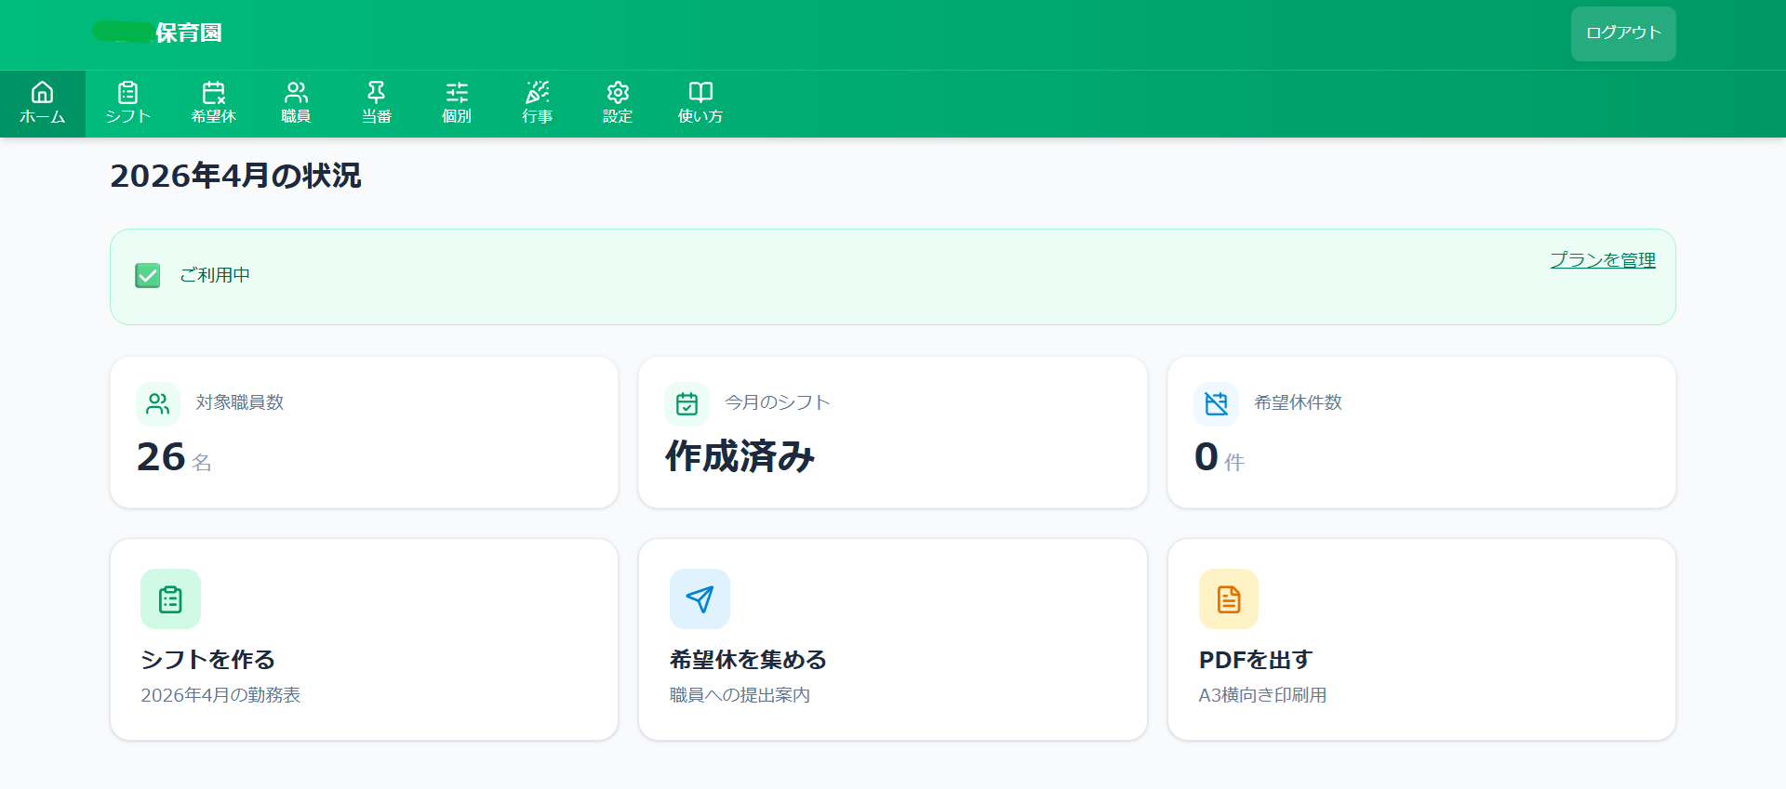Screen dimensions: 1786x789
Task: Select the 個別 tab label
Action: point(457,116)
